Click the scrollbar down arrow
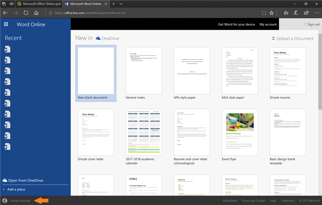This screenshot has width=322, height=205. (x=320, y=193)
